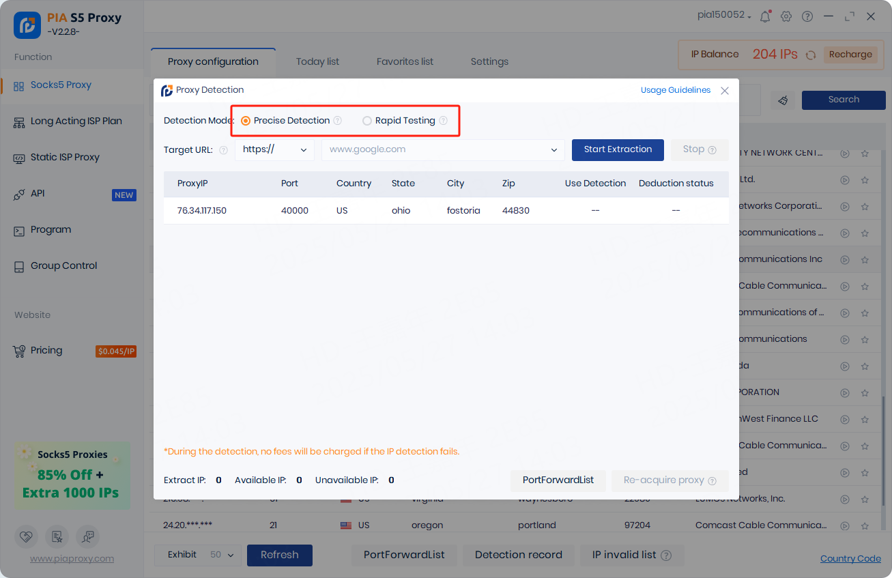This screenshot has height=578, width=892.
Task: Switch to the Today list tab
Action: (317, 61)
